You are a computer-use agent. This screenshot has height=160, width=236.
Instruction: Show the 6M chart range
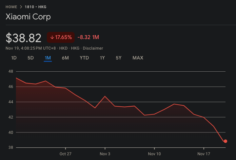pyautogui.click(x=65, y=58)
